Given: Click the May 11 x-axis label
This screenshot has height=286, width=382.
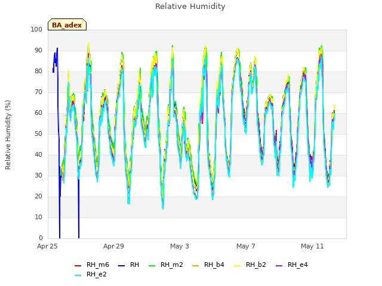Looking at the screenshot, I should pos(312,246).
